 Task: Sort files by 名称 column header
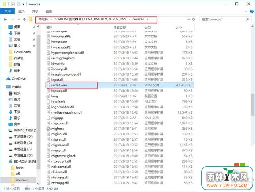pyautogui.click(x=49, y=27)
